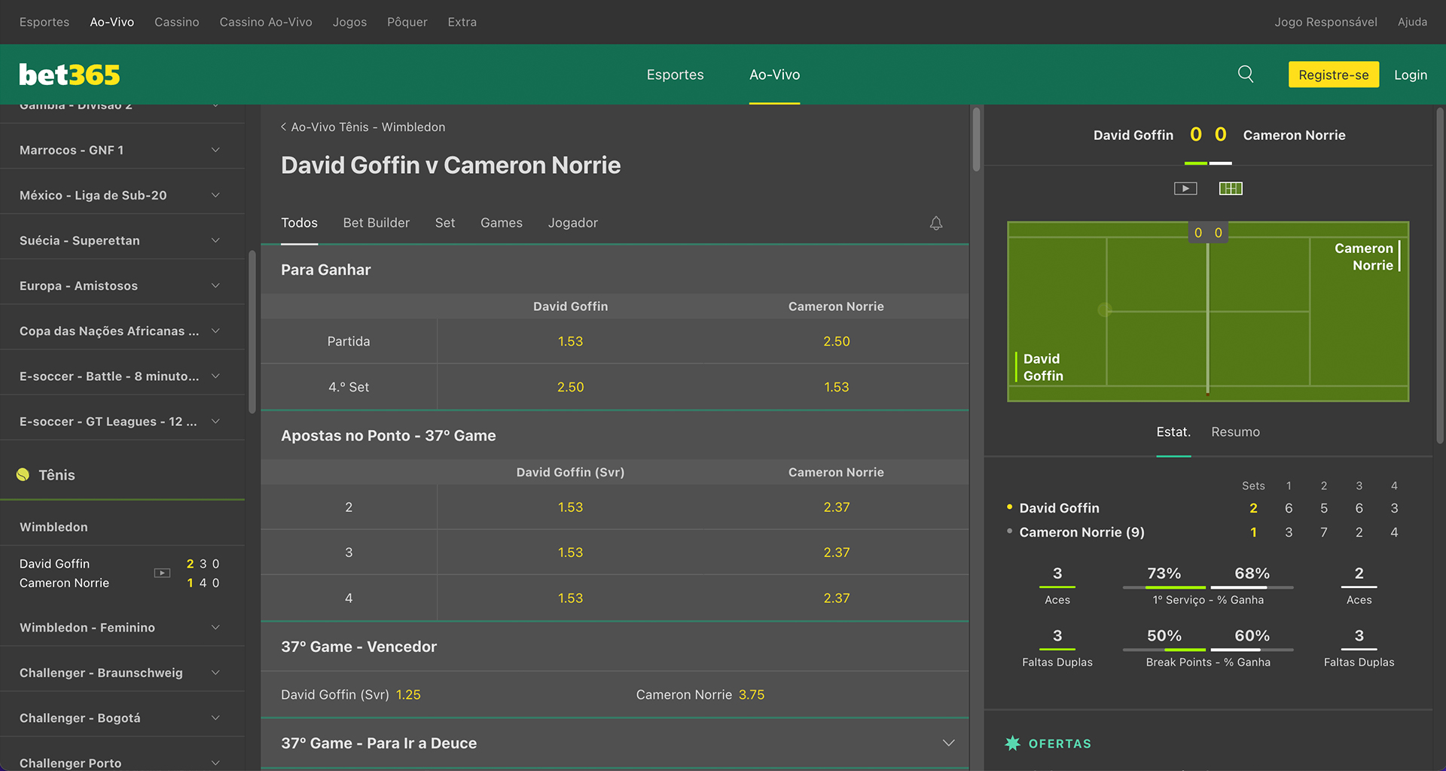The width and height of the screenshot is (1446, 771).
Task: Click the notification bell icon
Action: click(x=936, y=223)
